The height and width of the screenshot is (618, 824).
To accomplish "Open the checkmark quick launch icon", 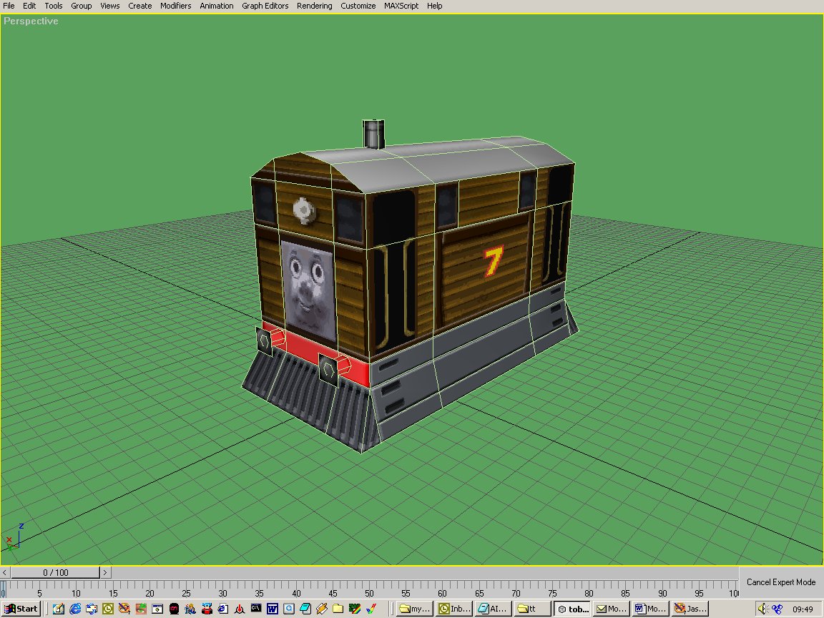I will [371, 609].
